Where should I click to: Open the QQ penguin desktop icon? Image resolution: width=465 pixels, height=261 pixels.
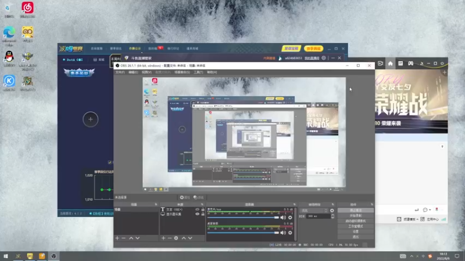pyautogui.click(x=9, y=59)
